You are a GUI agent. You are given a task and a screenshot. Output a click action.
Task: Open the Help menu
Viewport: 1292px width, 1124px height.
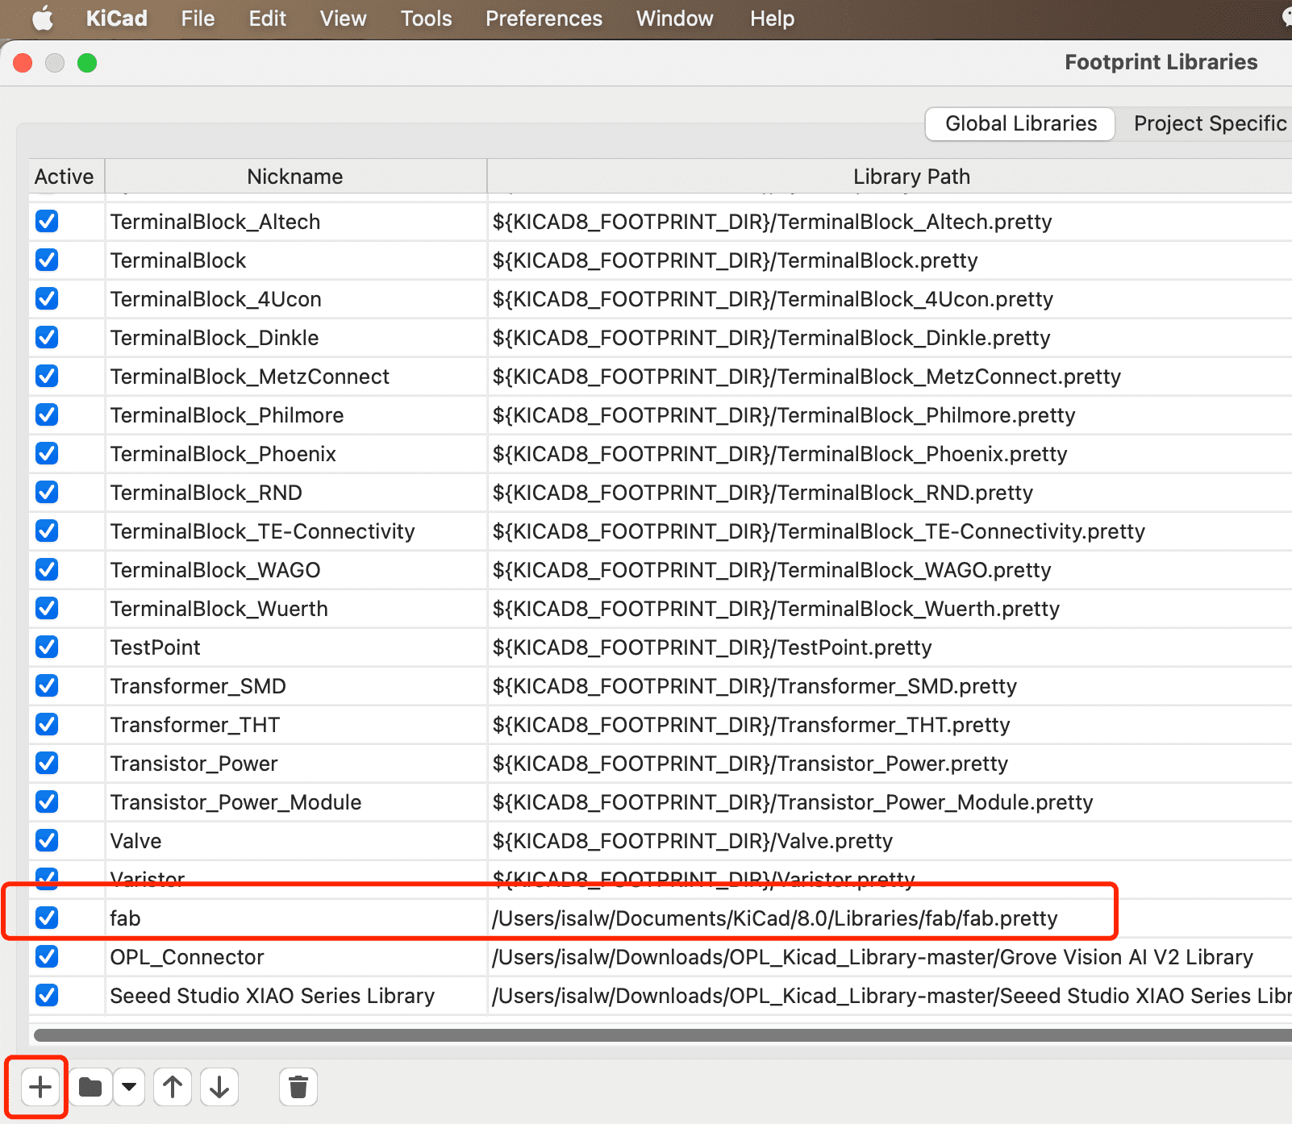coord(772,19)
